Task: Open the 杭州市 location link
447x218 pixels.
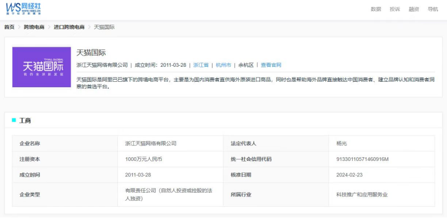Action: [x=223, y=65]
